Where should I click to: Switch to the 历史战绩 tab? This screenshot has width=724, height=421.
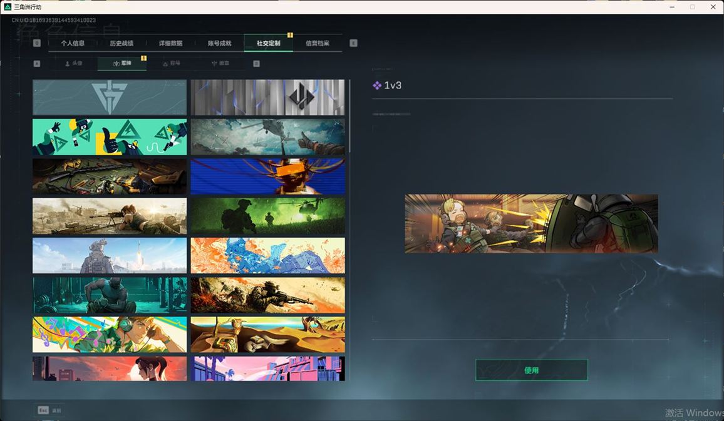coord(122,43)
